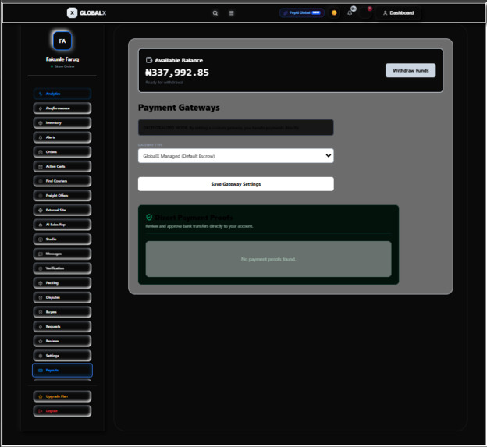
Task: Go to Inventory in the sidebar
Action: pyautogui.click(x=62, y=123)
